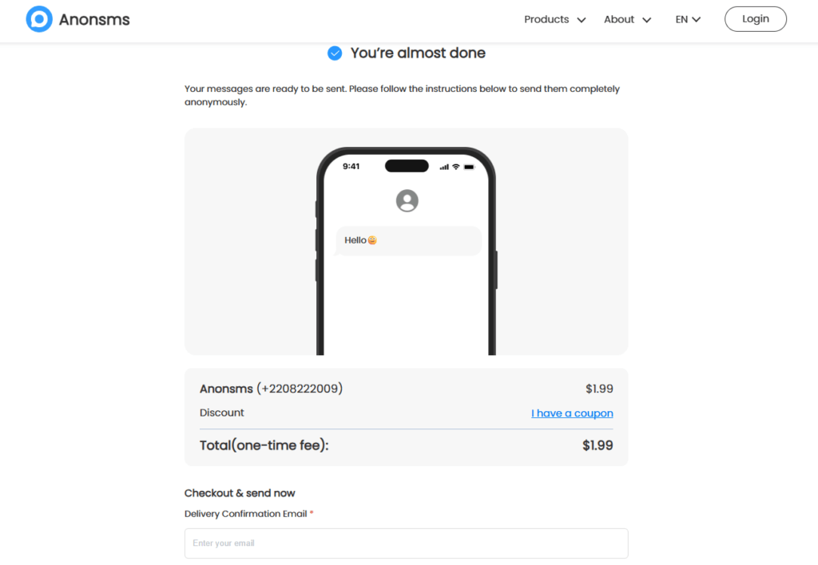The image size is (818, 565).
Task: Expand the About dropdown chevron
Action: point(646,20)
